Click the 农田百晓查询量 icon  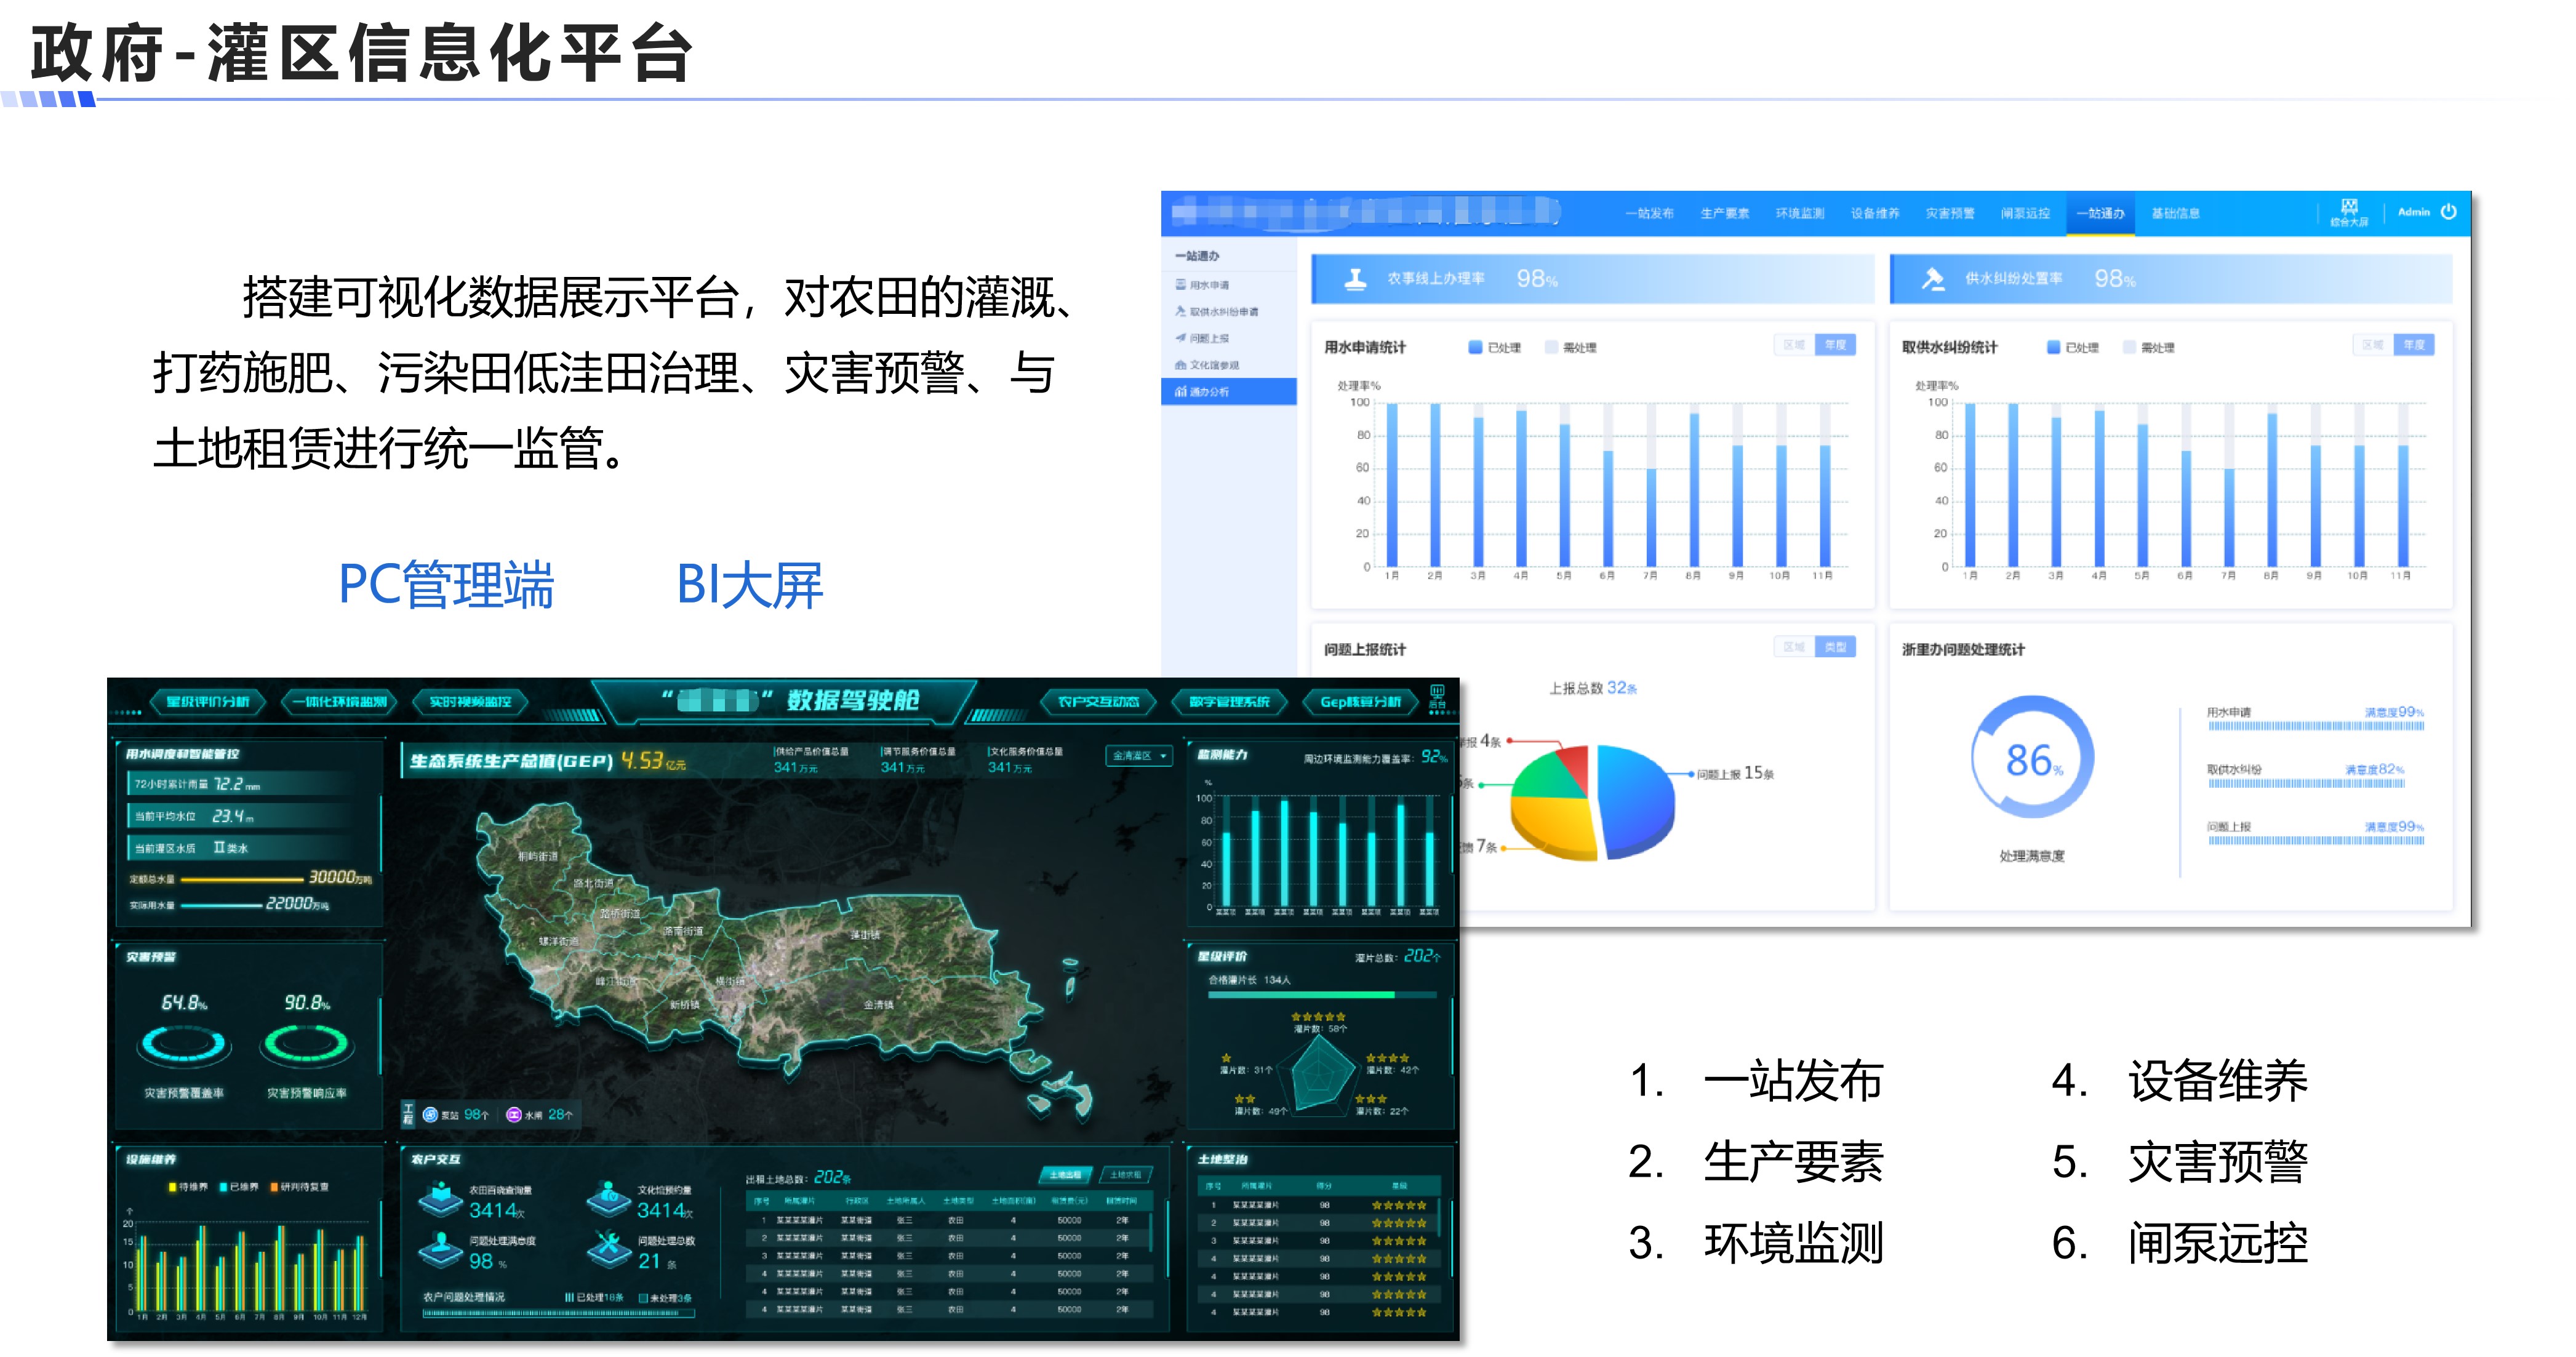pos(440,1198)
